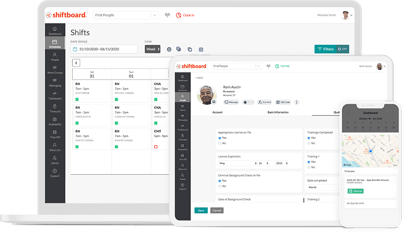Switch to the Account tab
Screen dimensions: 407x233
pyautogui.click(x=217, y=113)
